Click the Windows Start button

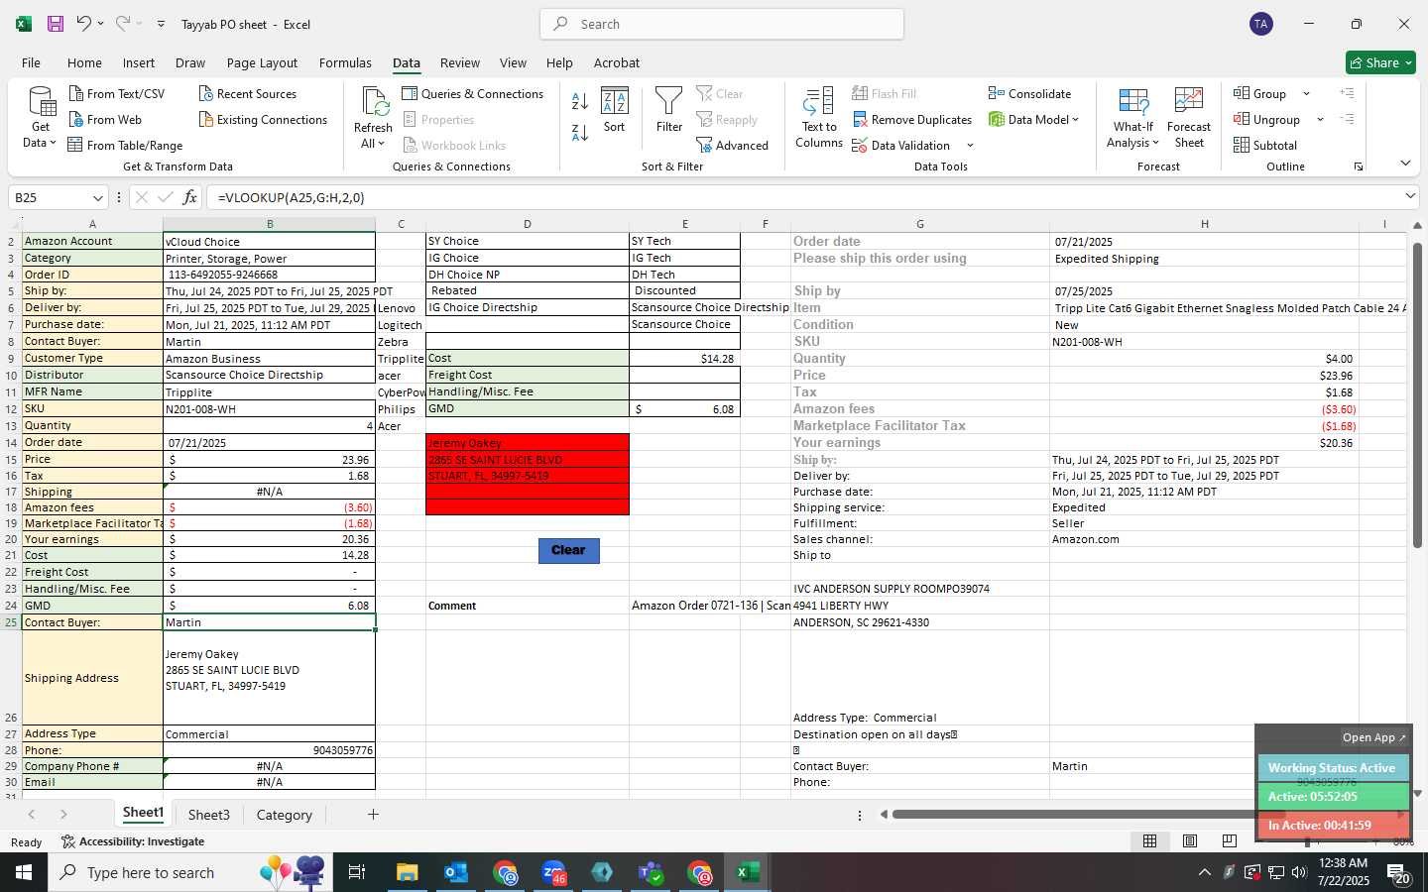click(24, 872)
